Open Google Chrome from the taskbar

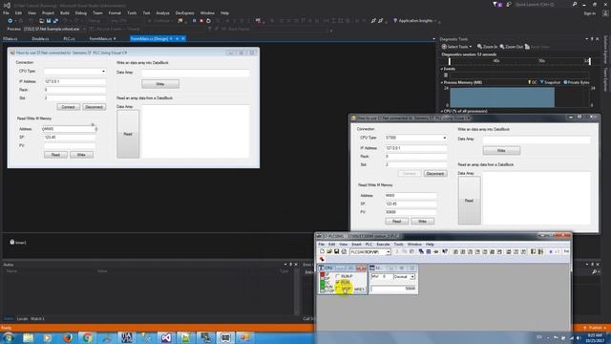click(87, 337)
